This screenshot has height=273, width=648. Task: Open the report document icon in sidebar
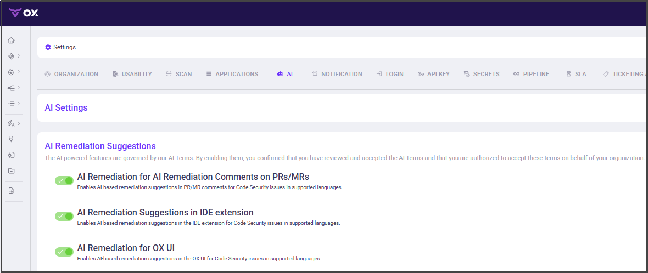[x=11, y=191]
